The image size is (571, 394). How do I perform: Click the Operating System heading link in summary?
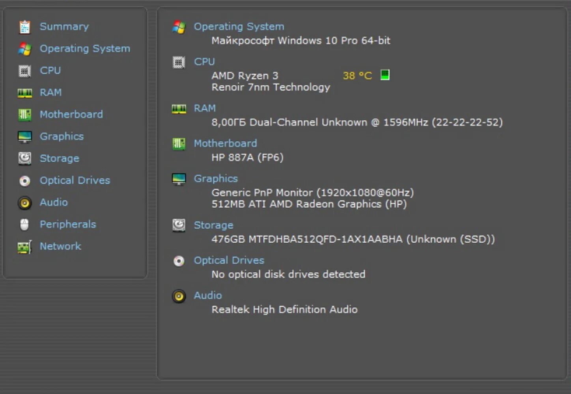point(239,26)
